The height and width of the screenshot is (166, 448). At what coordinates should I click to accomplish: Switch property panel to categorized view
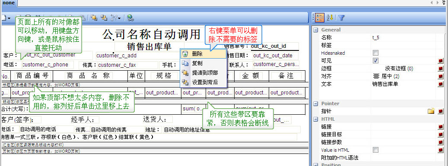tap(320, 18)
